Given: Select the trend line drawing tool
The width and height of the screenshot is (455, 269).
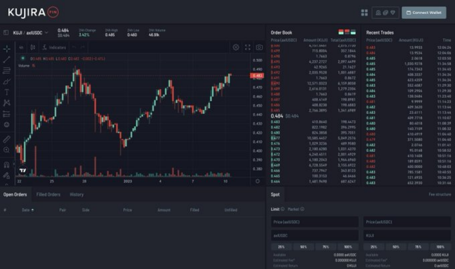Looking at the screenshot, I should 6,59.
